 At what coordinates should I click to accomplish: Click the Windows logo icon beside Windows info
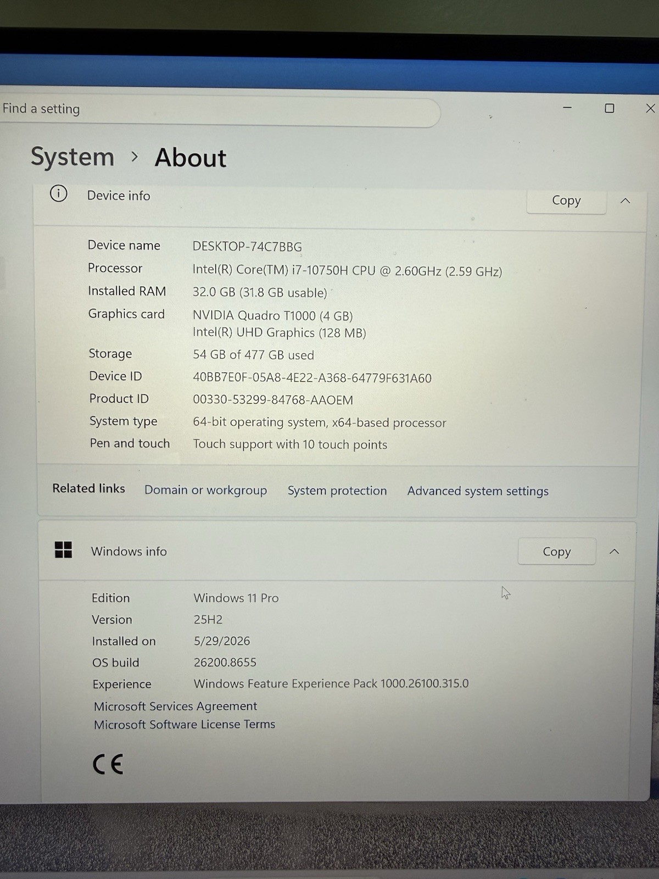[64, 550]
